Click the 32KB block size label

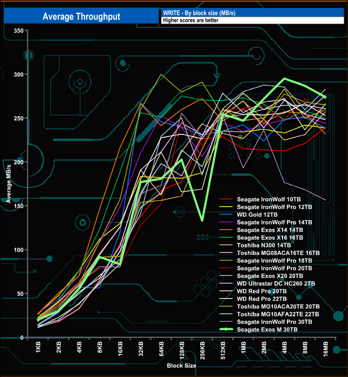click(141, 349)
